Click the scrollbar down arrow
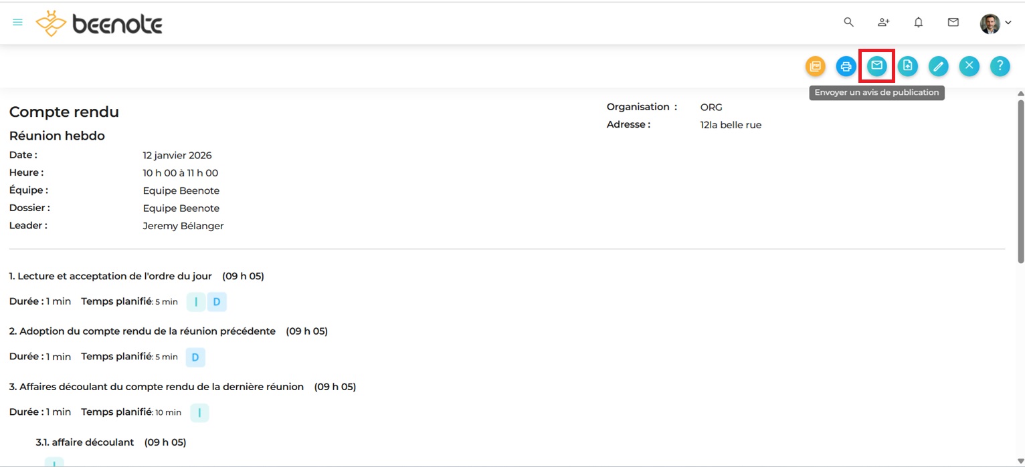 [1020, 460]
